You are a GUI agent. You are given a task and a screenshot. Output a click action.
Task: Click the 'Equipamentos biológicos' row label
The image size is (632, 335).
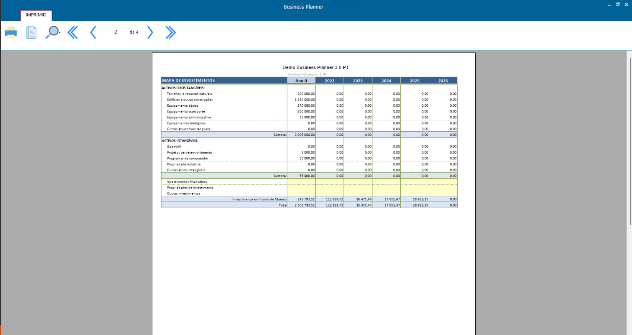(x=186, y=123)
